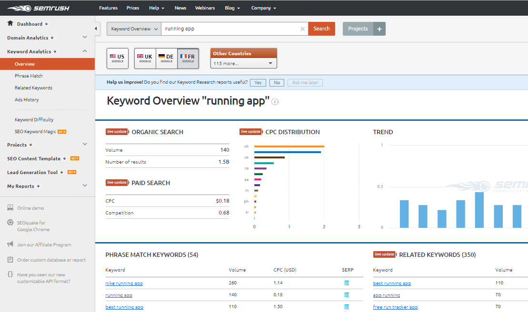This screenshot has height=312, width=528.
Task: Open Keyword Difficulty in the sidebar
Action: click(34, 120)
